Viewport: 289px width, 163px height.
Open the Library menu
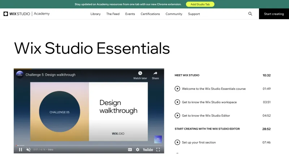pyautogui.click(x=95, y=14)
